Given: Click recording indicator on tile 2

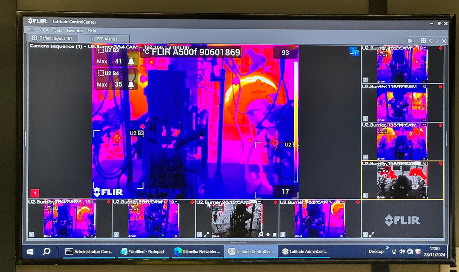Looking at the screenshot, I should click(441, 48).
